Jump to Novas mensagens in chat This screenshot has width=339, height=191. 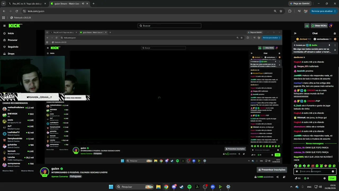pos(315,144)
